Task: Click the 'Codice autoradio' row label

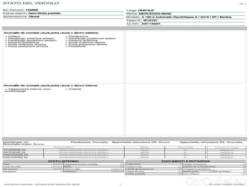Action: [136, 174]
